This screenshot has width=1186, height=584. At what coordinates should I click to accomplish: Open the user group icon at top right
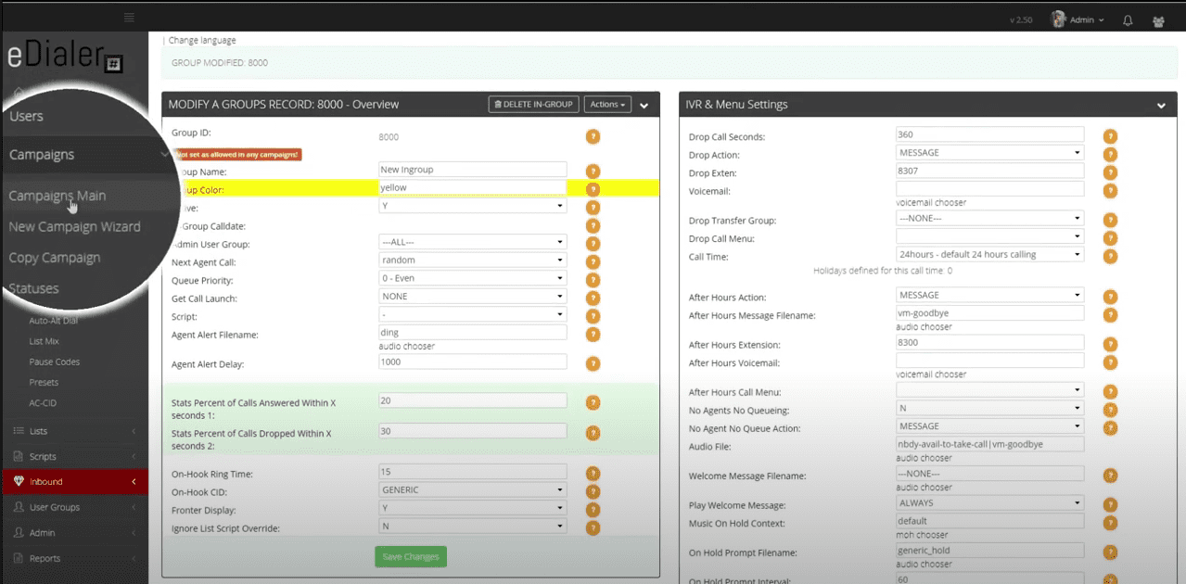pyautogui.click(x=1158, y=19)
